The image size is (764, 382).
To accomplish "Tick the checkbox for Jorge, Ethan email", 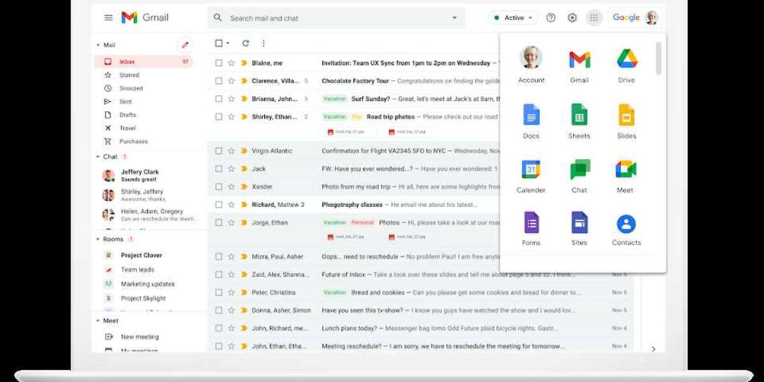I will 218,223.
